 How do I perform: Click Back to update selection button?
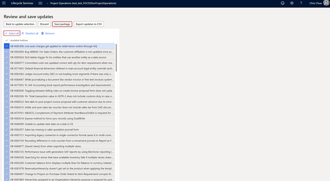(20, 24)
